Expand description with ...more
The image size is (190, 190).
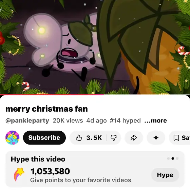point(156,120)
